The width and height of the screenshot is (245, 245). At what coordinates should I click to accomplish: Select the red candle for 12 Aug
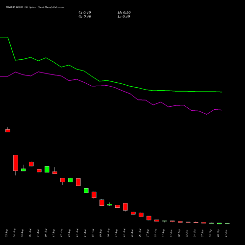tap(63, 180)
